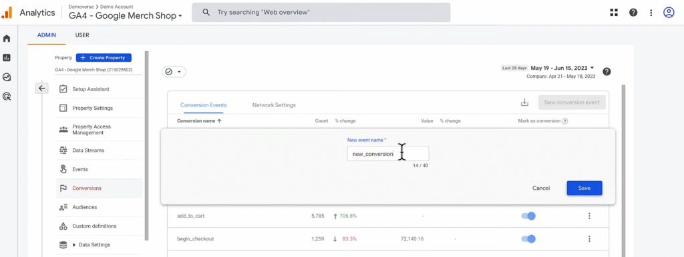The image size is (684, 257).
Task: Click the GA4 property ID text
Action: [94, 70]
